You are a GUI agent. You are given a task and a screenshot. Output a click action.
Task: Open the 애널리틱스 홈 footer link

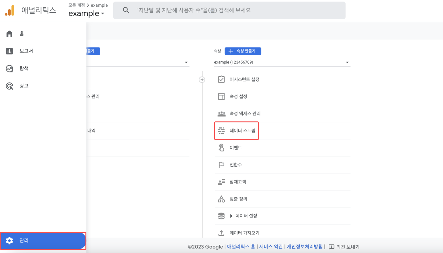[241, 247]
